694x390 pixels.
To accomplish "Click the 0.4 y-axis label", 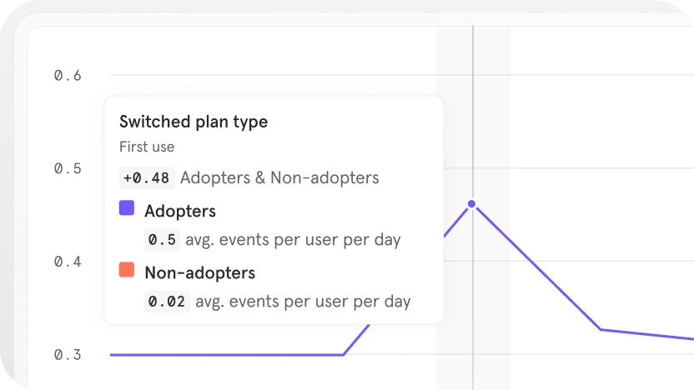I will 68,262.
